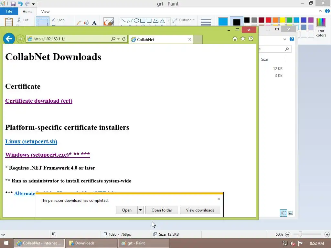Open the Edit colors dialog in Paint
This screenshot has height=248, width=331.
(321, 27)
